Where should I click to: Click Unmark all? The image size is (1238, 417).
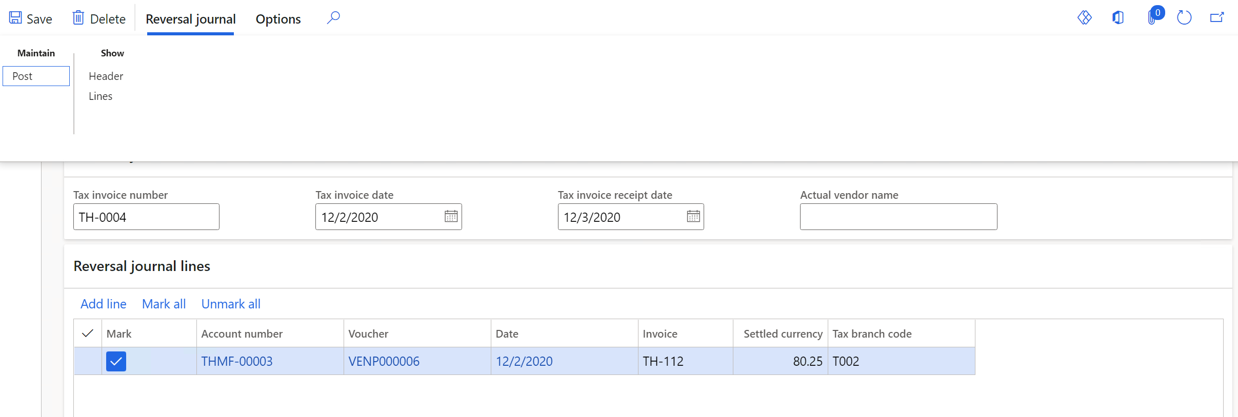(x=231, y=304)
